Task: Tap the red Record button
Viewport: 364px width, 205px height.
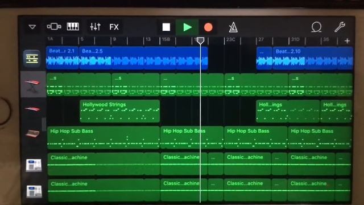Action: (208, 27)
